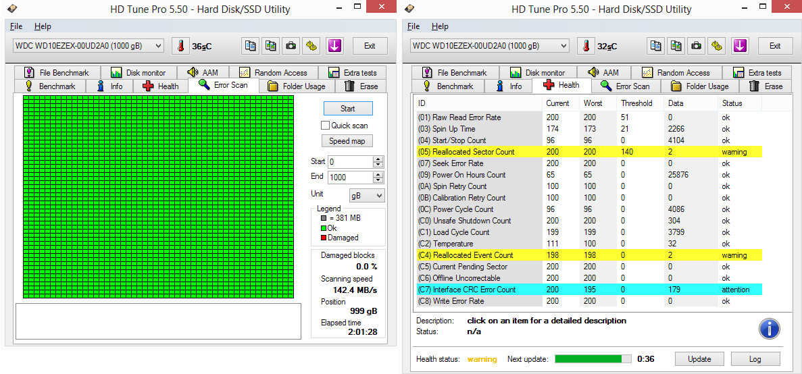Select (C4) Reallocated Event Count row

click(x=589, y=255)
